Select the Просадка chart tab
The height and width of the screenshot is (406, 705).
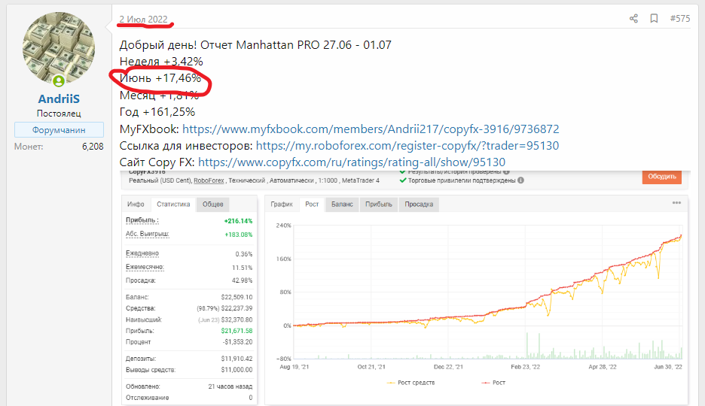click(x=419, y=204)
